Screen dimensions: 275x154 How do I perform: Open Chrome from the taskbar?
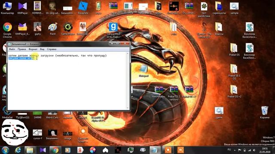pos(55,150)
